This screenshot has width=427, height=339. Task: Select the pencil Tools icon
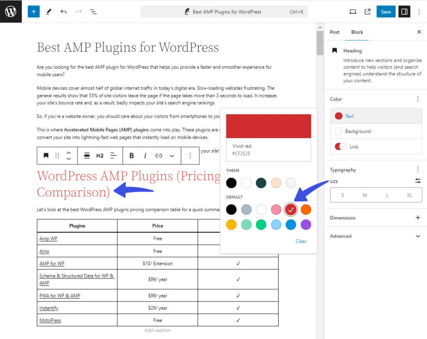[49, 12]
